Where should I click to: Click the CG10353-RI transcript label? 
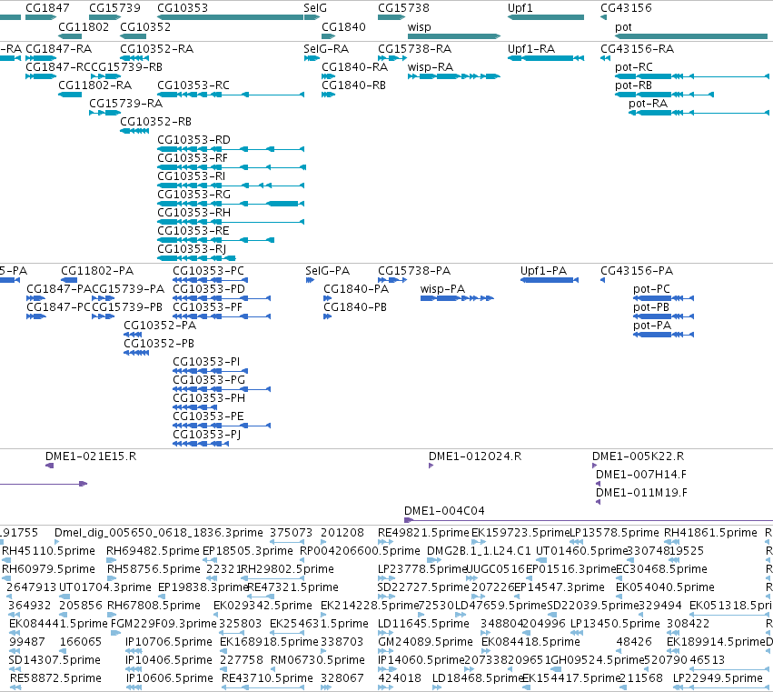pyautogui.click(x=192, y=176)
